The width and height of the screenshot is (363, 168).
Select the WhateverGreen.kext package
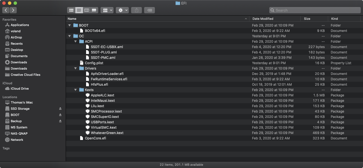[214, 133]
